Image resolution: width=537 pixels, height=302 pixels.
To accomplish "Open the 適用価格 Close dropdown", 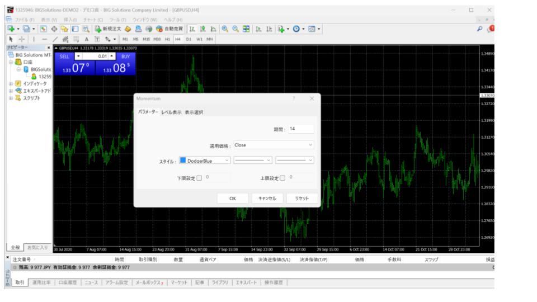I will 274,145.
